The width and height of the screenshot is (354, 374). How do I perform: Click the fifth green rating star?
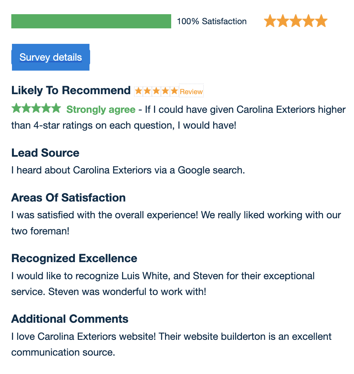(x=56, y=108)
